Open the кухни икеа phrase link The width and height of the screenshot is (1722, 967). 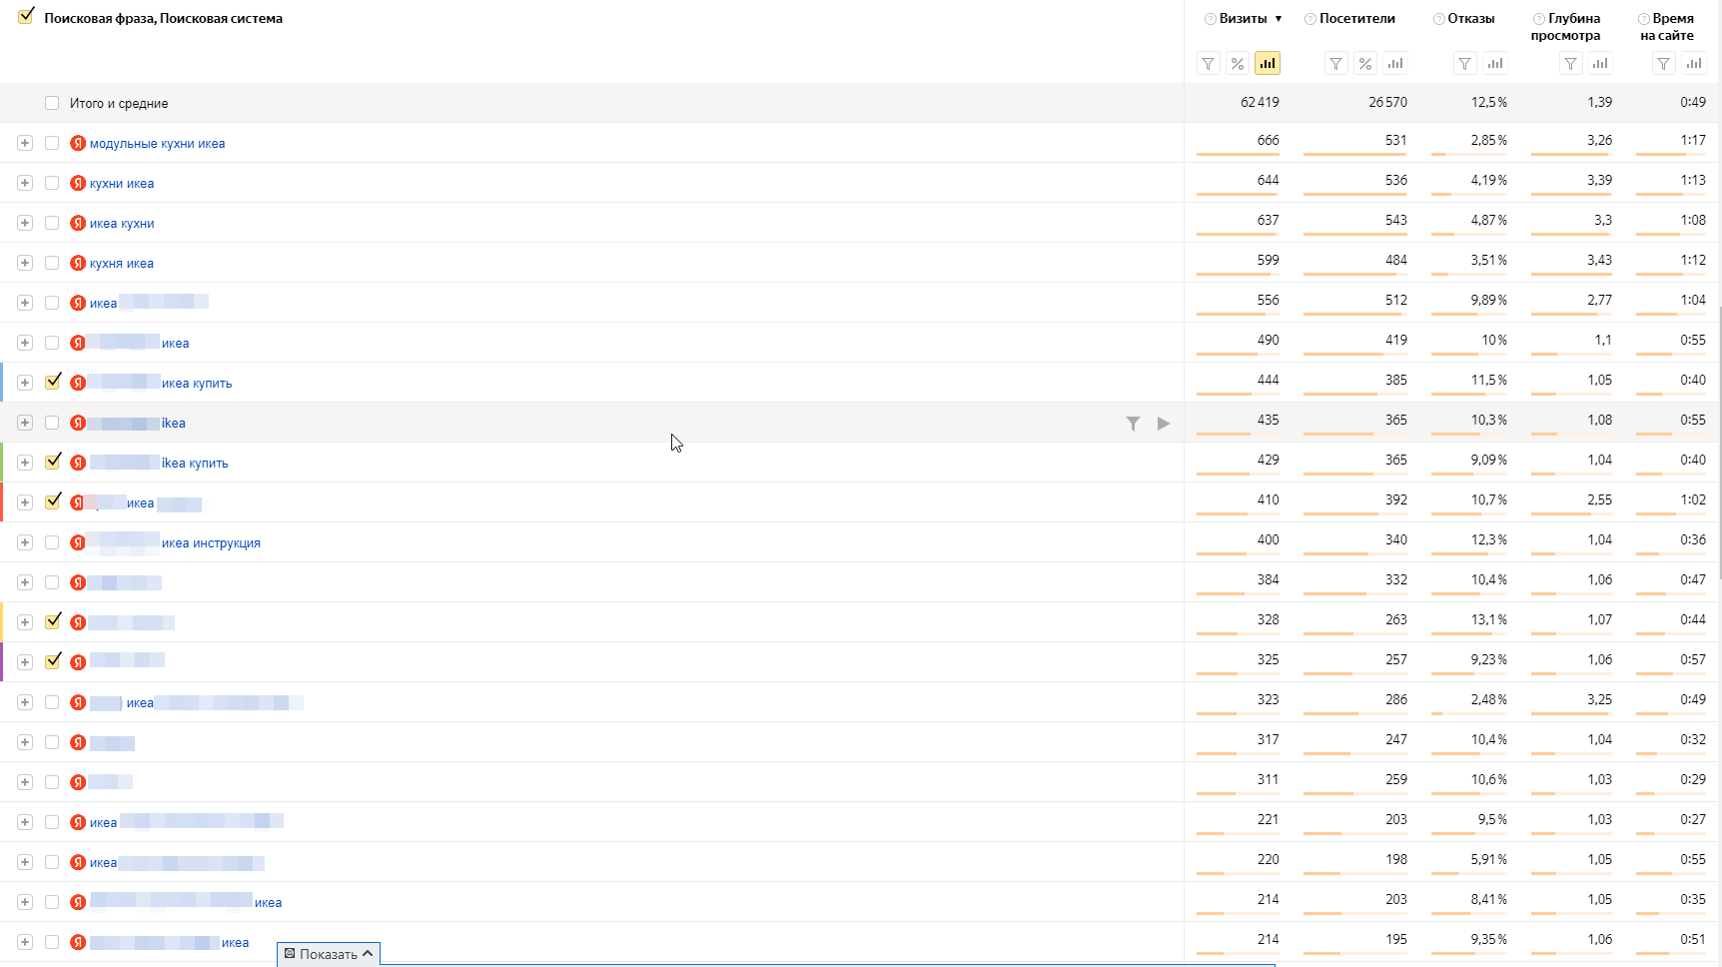pos(122,184)
